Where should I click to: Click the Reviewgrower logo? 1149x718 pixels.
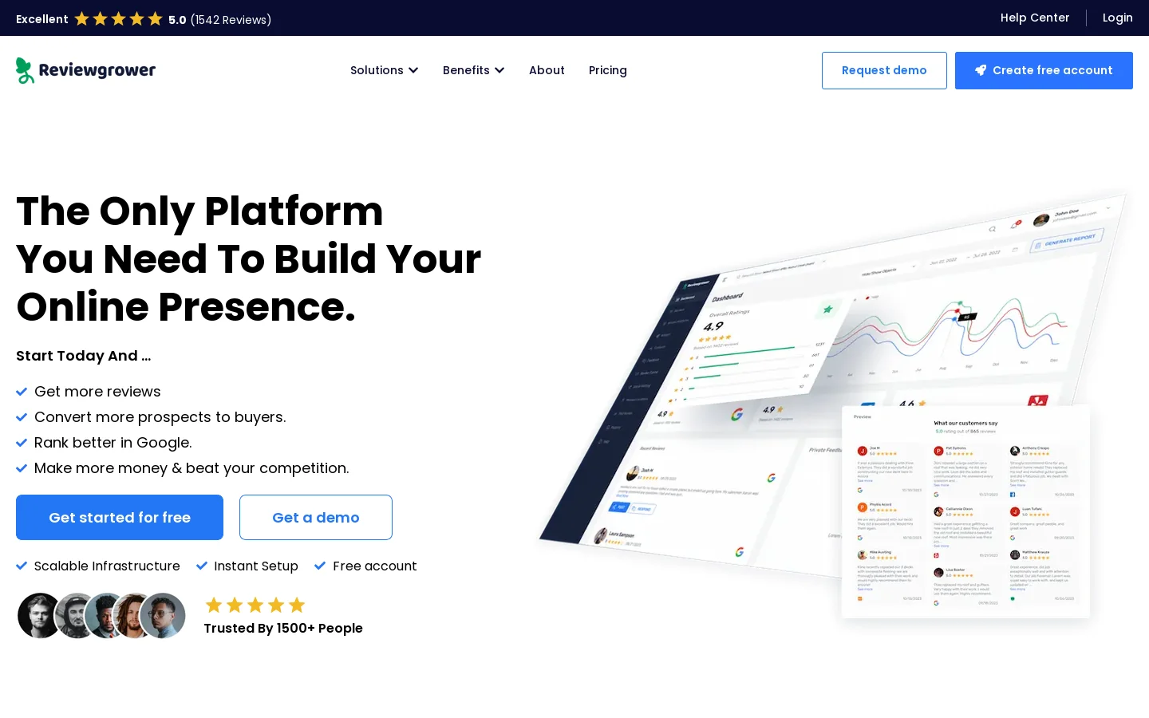tap(85, 70)
